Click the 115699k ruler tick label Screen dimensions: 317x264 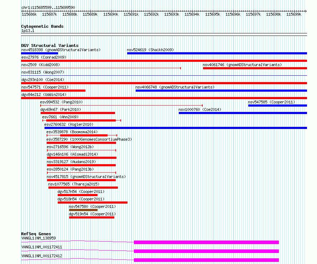(x=294, y=15)
